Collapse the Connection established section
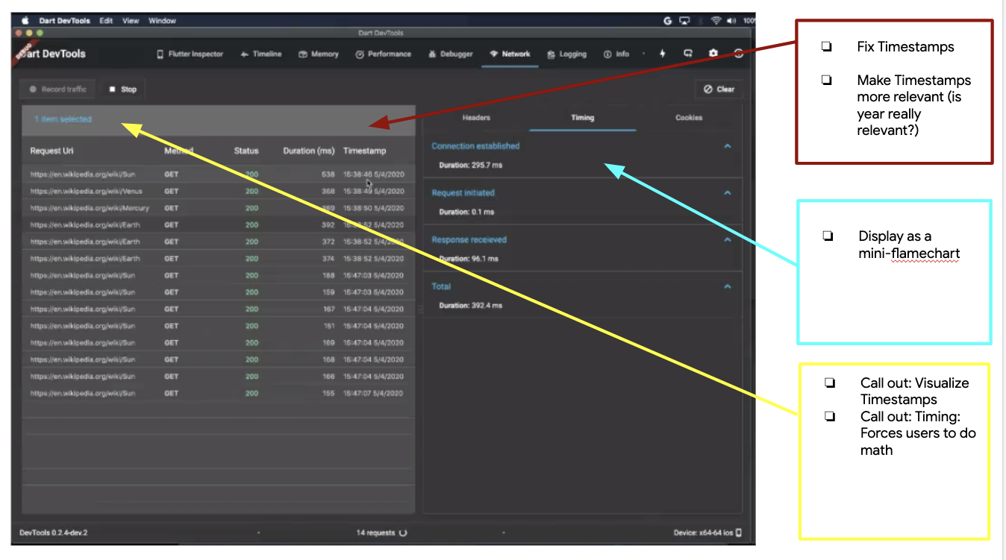The height and width of the screenshot is (560, 1006). [x=728, y=145]
